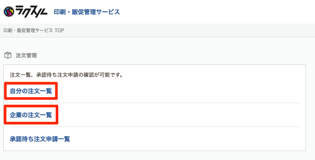The height and width of the screenshot is (160, 315).
Task: Click the 印刷・販促管理サービス header title
Action: [87, 12]
